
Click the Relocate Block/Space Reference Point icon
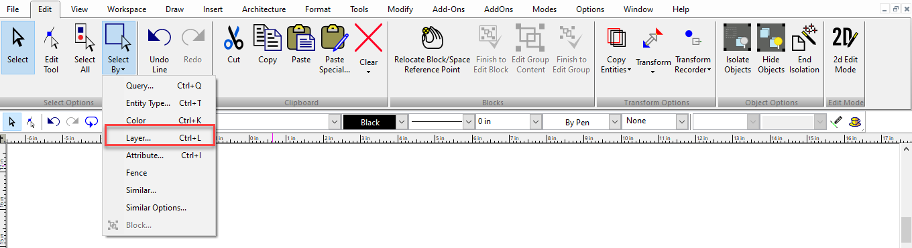(432, 38)
